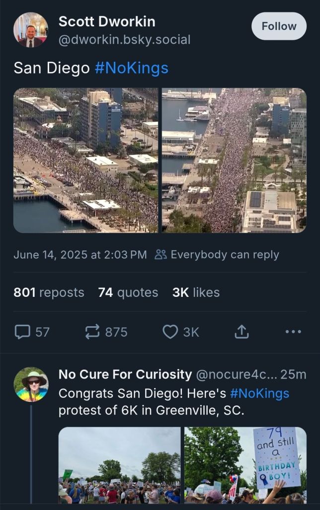Like the post with heart icon
This screenshot has width=320, height=510.
pos(170,332)
